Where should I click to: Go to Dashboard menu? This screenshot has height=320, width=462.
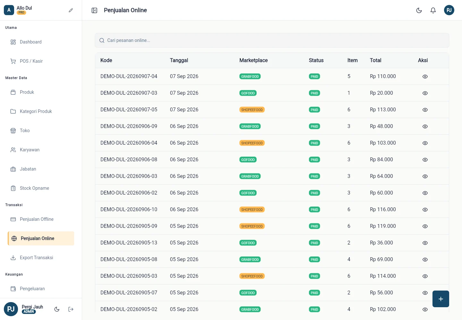click(41, 42)
